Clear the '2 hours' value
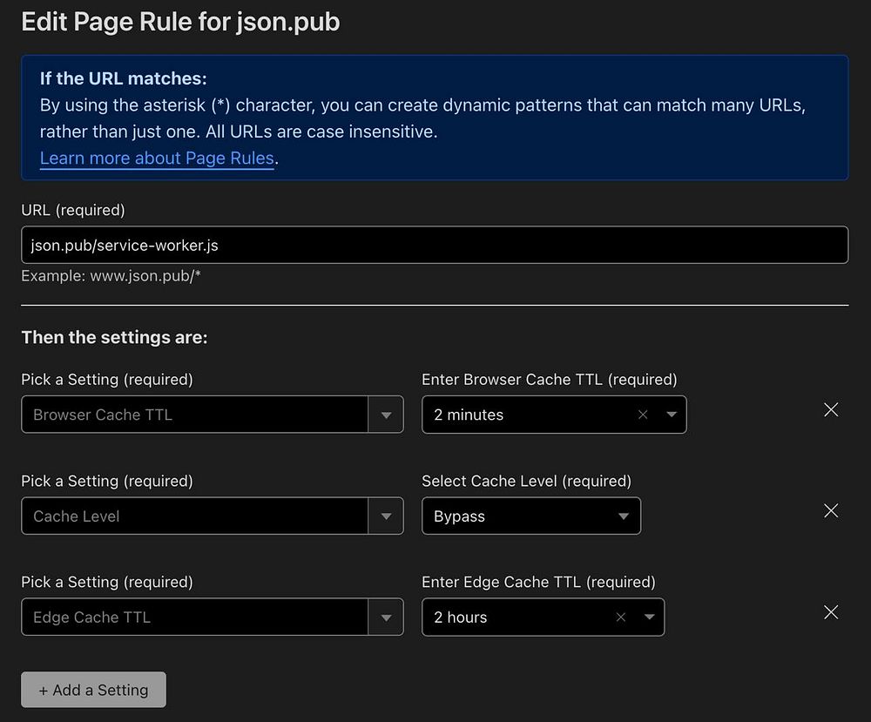This screenshot has height=722, width=871. point(621,617)
